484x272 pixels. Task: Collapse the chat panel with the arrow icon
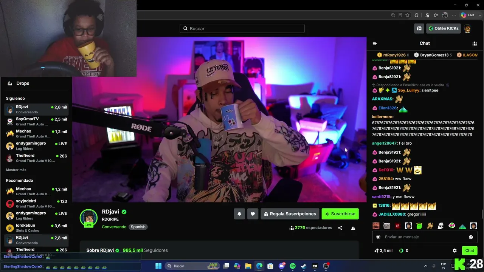pos(375,43)
